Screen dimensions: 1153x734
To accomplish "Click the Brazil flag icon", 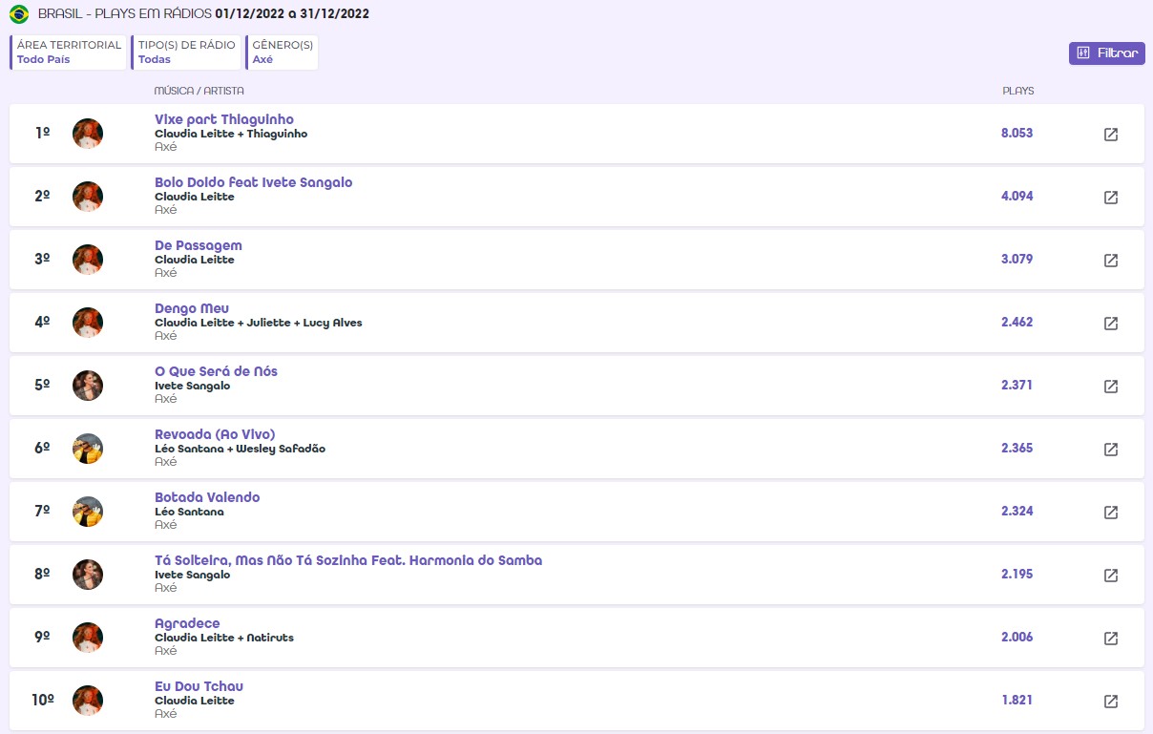I will (x=19, y=14).
